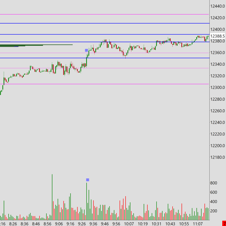Click the 9:06 time axis label
The image size is (226, 226).
pos(59,224)
